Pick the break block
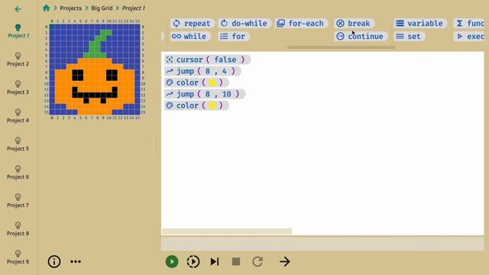The width and height of the screenshot is (489, 275). 354,24
